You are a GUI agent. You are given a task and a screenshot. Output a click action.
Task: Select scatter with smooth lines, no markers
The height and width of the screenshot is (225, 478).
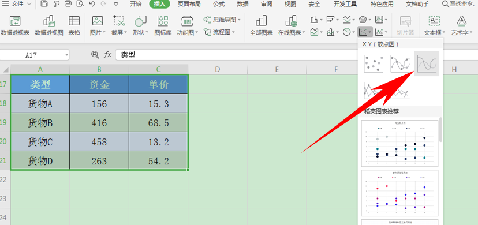click(x=427, y=63)
